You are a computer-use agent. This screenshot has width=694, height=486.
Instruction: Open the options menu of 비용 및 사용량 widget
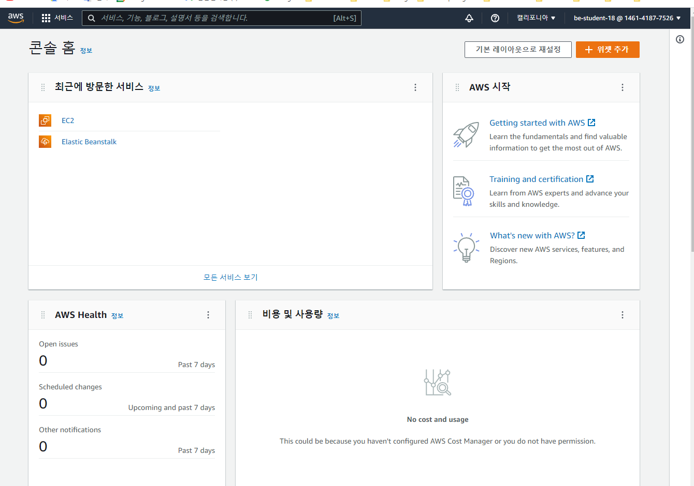click(x=623, y=315)
